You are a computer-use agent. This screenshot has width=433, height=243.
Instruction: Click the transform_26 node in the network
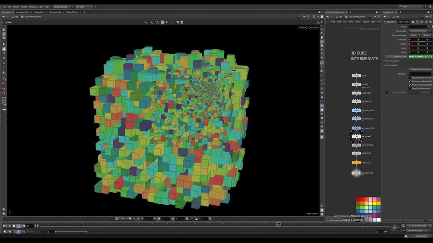click(356, 173)
